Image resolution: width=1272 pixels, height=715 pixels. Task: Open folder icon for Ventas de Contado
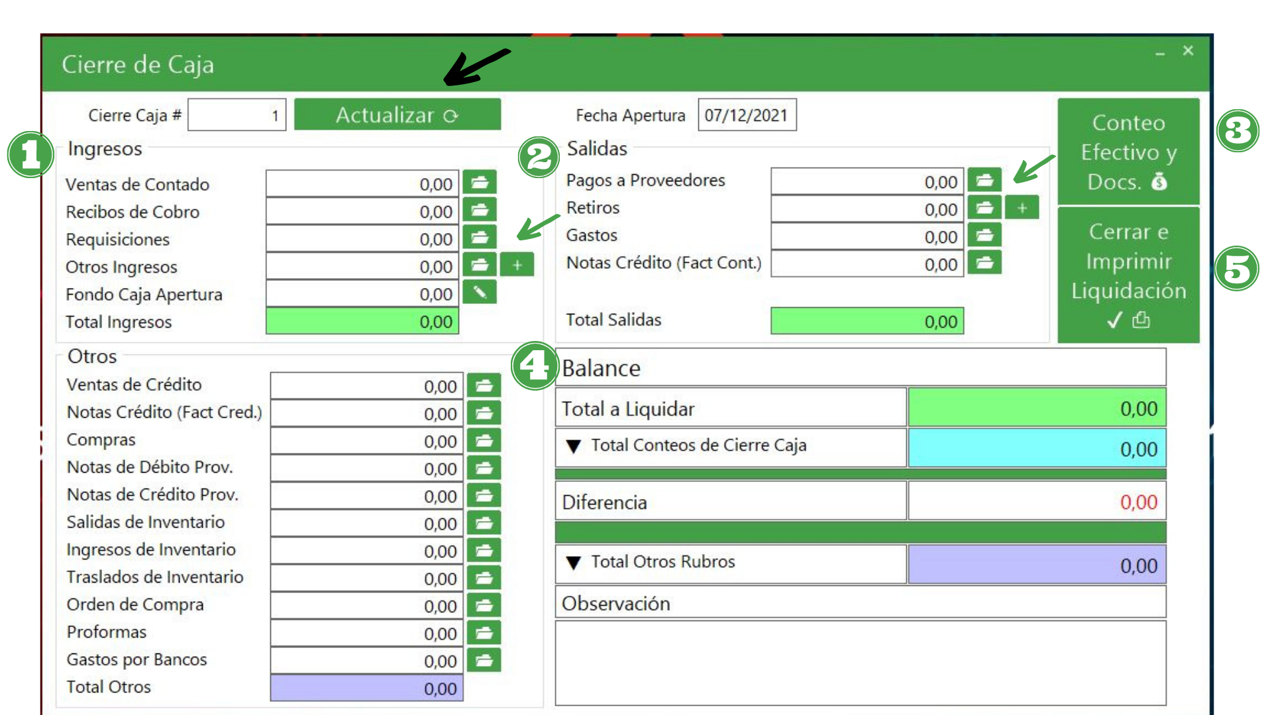tap(479, 182)
